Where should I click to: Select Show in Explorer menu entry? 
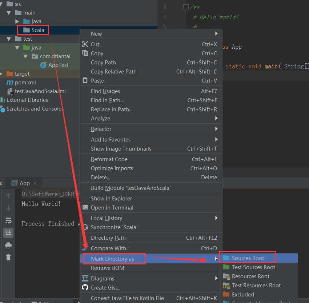(151, 198)
